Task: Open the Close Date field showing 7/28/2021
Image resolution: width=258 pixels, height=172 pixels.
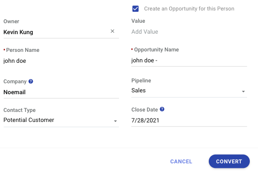Action: click(189, 121)
